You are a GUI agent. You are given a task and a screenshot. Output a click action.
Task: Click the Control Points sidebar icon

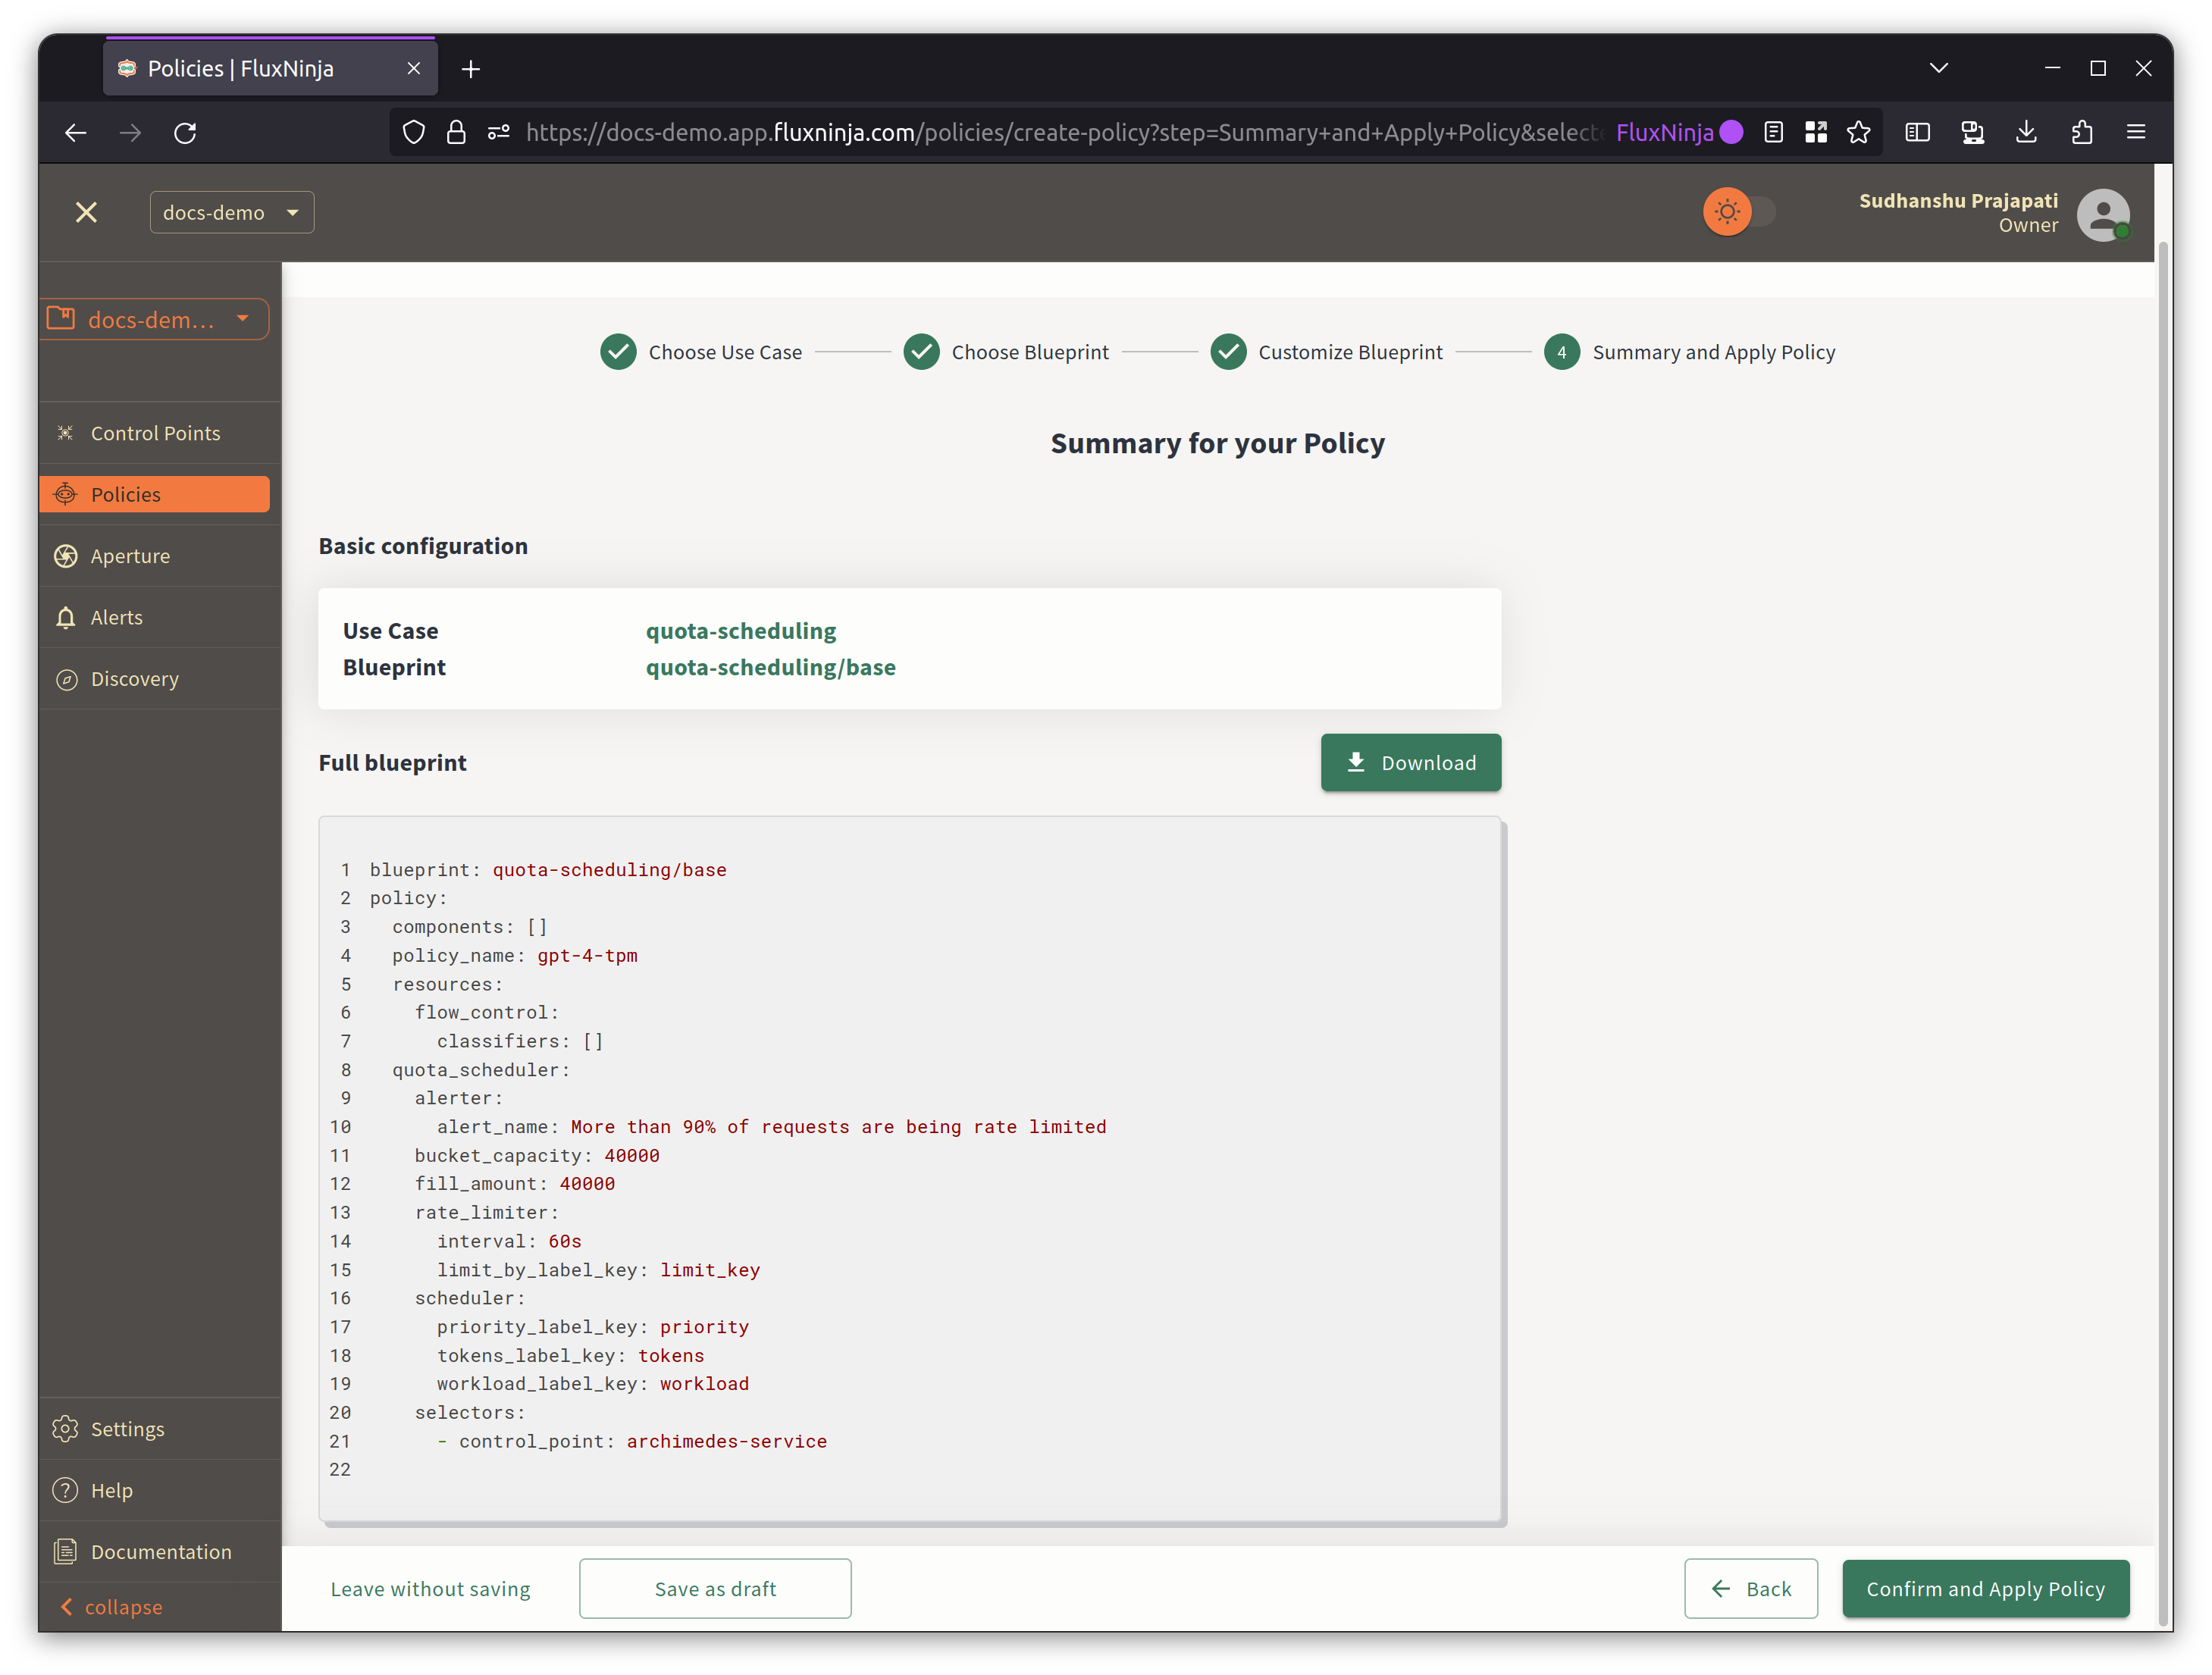coord(65,433)
